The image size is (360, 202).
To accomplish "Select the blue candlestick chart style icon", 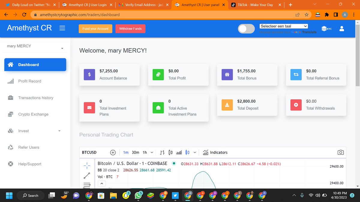I will click(x=187, y=152).
